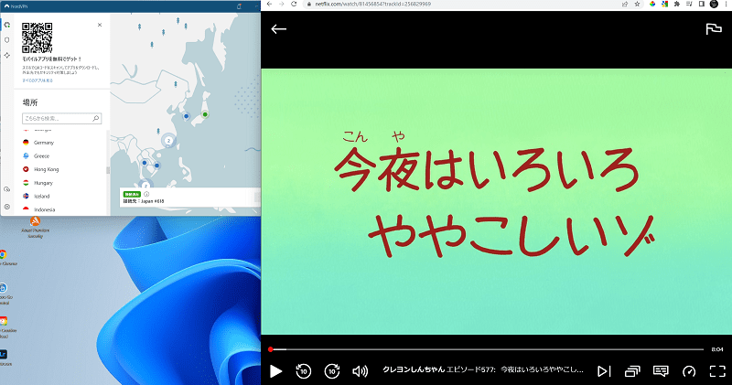Open the Google Chrome desktop shortcut
This screenshot has height=385, width=732.
pyautogui.click(x=5, y=258)
